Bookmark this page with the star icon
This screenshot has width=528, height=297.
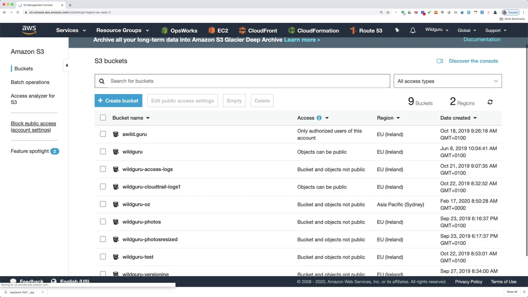click(x=388, y=12)
